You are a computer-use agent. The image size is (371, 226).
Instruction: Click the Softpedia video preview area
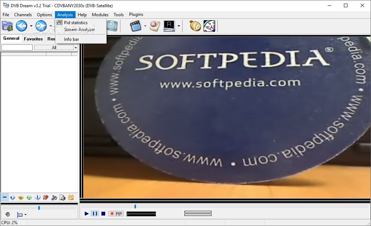[227, 117]
